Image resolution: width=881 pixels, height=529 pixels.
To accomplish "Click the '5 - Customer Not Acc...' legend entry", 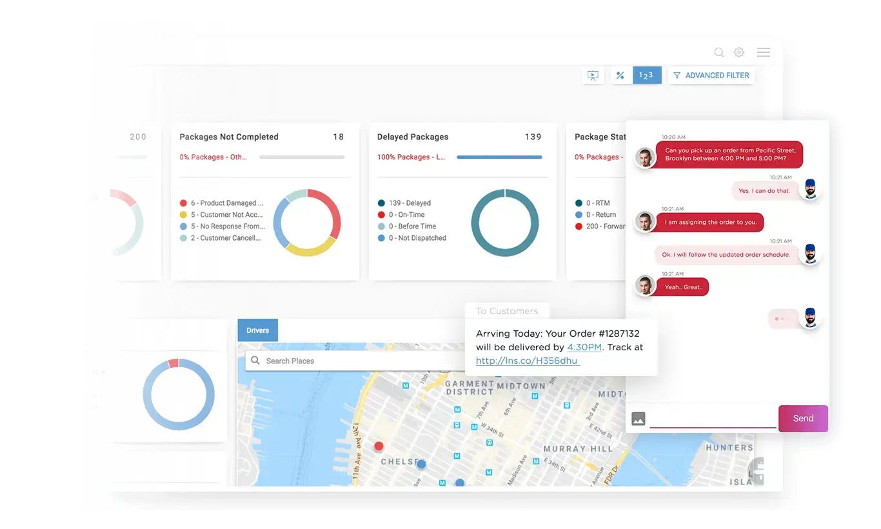I will click(223, 214).
